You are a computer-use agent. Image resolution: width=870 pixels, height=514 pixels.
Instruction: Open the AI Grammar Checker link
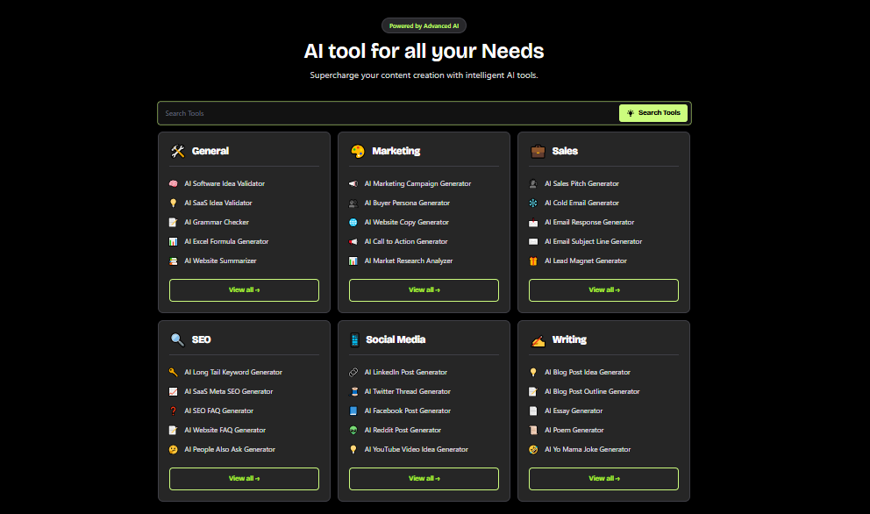(x=217, y=222)
